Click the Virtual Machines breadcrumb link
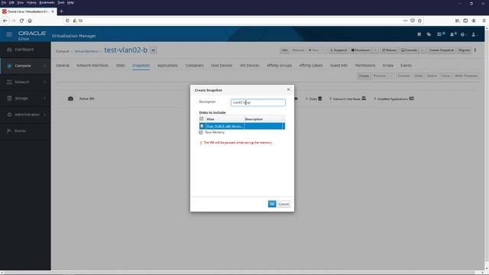 (x=86, y=51)
